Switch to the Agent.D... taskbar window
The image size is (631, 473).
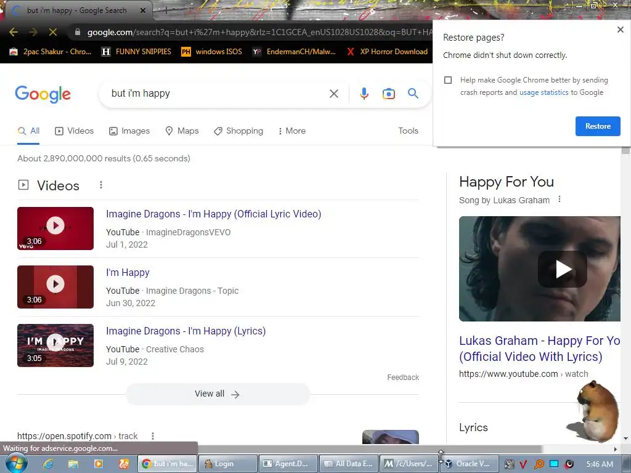288,464
